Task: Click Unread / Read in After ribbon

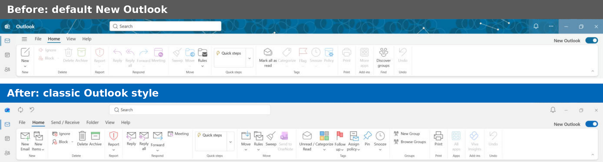Action: 307,141
